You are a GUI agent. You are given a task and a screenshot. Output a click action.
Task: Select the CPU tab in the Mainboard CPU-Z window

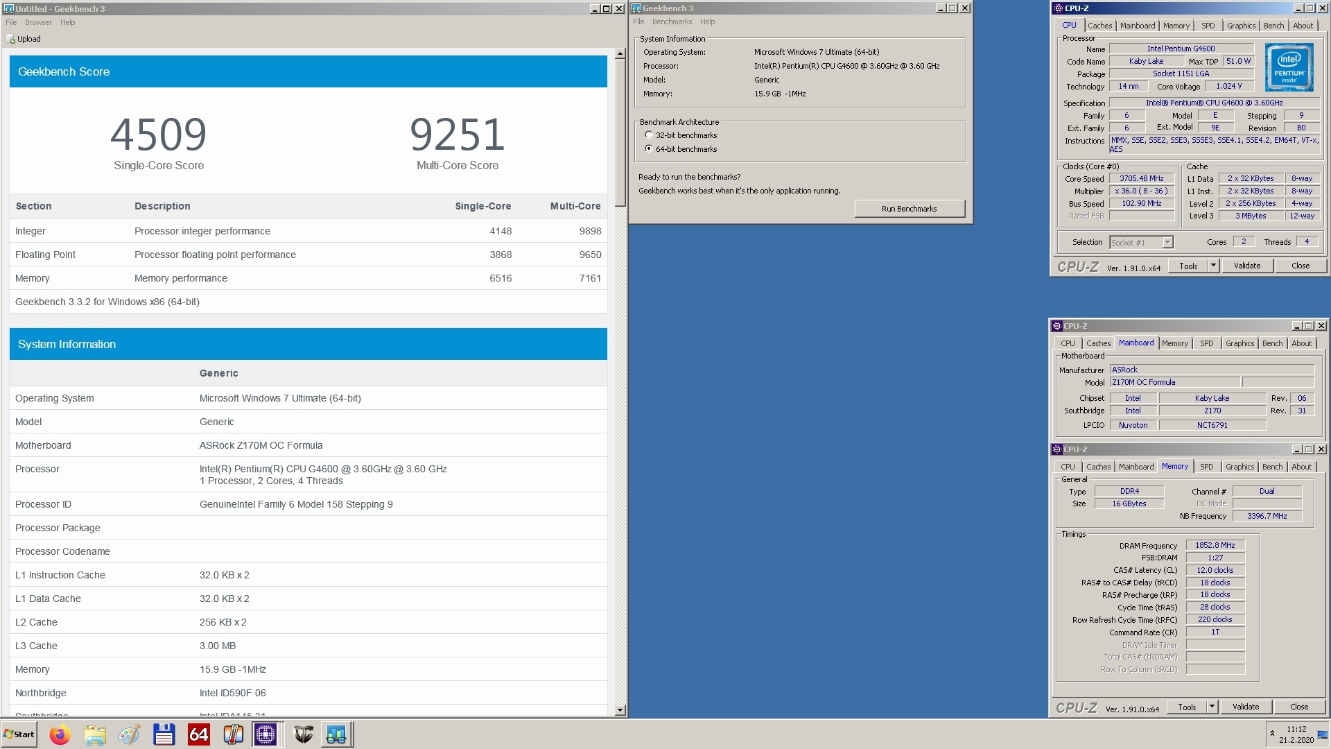[1068, 343]
